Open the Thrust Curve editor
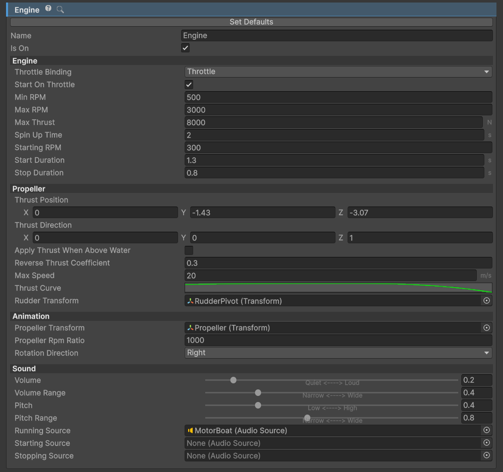 pyautogui.click(x=339, y=288)
